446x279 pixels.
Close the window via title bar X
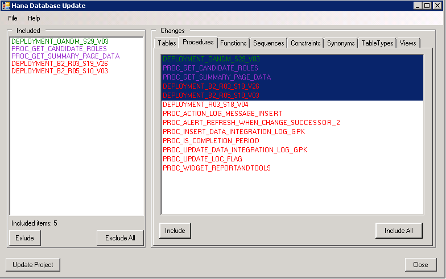(x=437, y=6)
